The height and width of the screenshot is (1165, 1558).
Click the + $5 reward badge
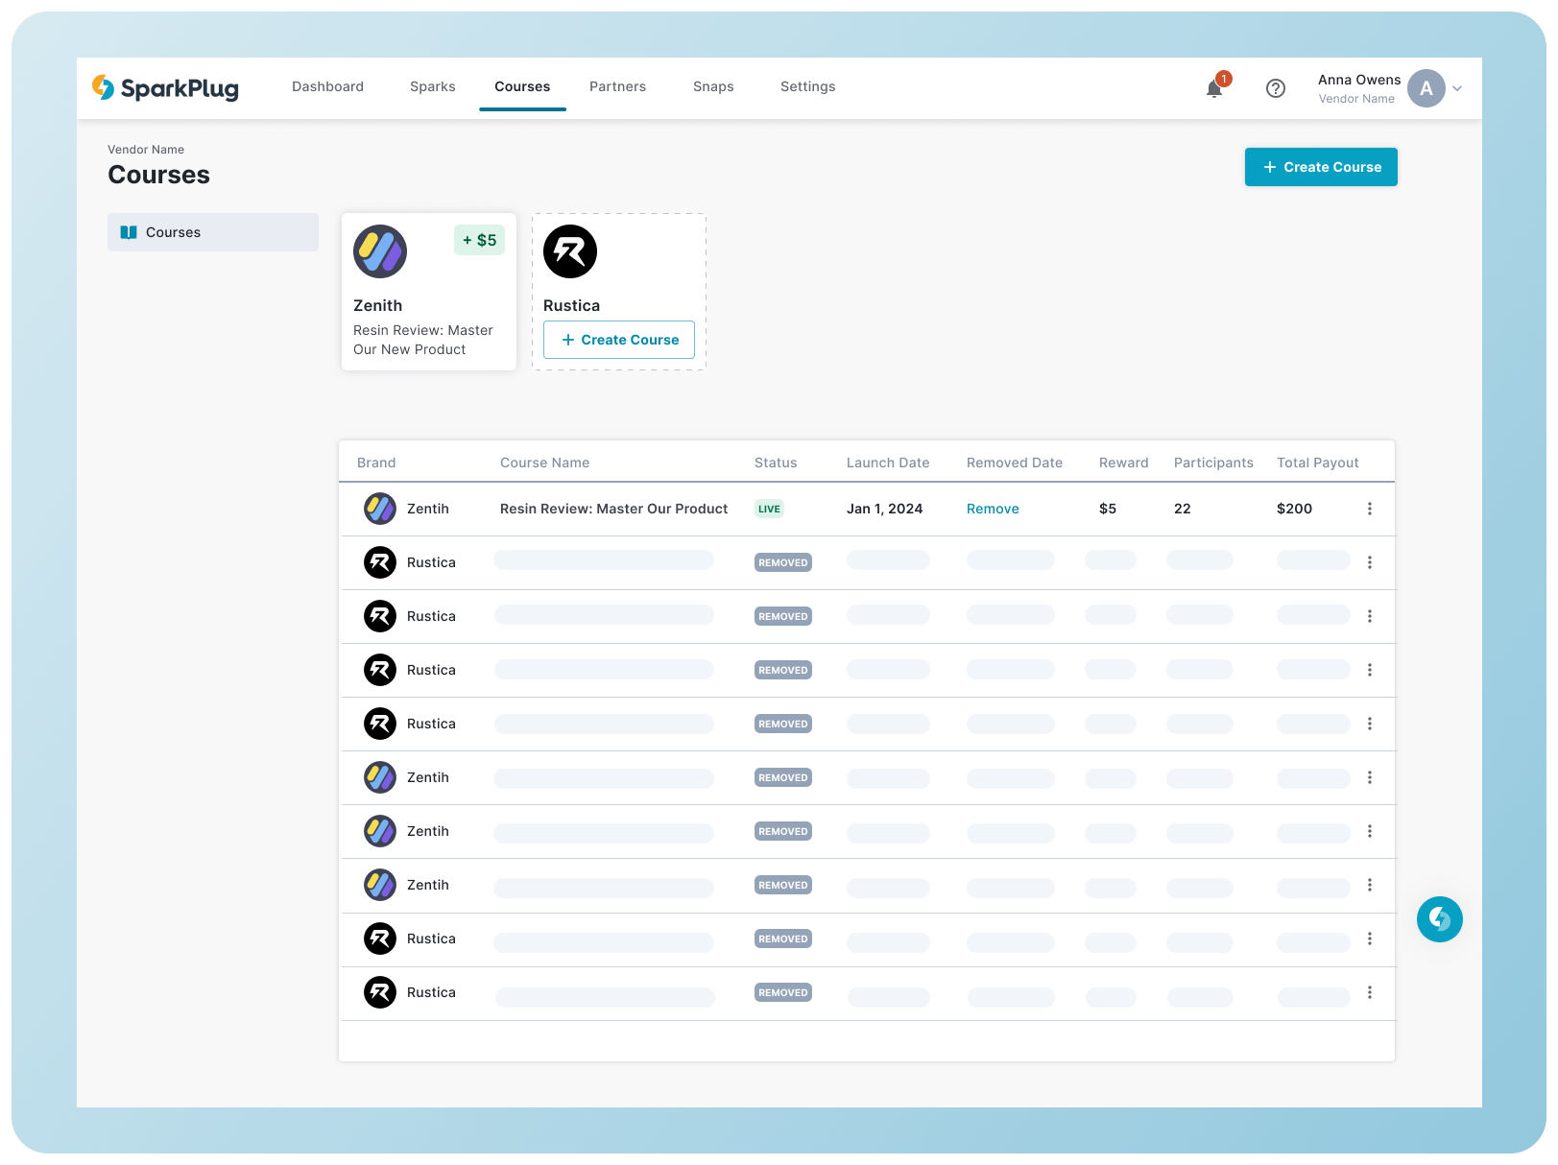pyautogui.click(x=480, y=240)
